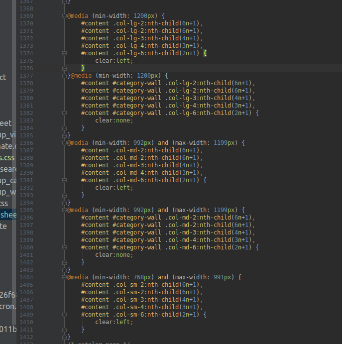Click the project panel vertical scrollbar

14,162
